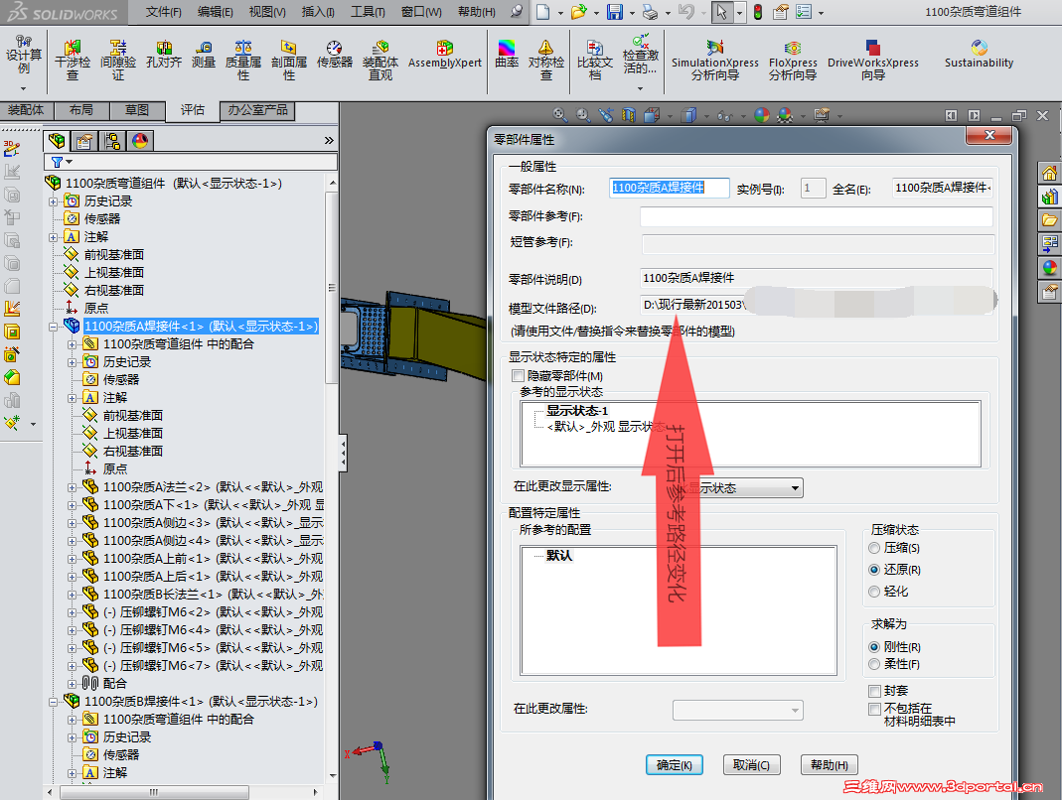Switch to ConfigurationManager tab icon
The height and width of the screenshot is (800, 1062).
pyautogui.click(x=112, y=140)
